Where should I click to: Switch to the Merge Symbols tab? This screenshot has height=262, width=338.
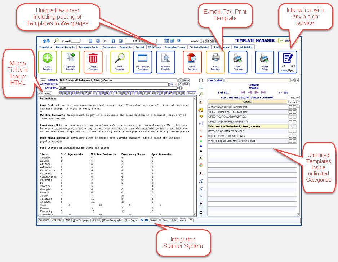(x=65, y=47)
